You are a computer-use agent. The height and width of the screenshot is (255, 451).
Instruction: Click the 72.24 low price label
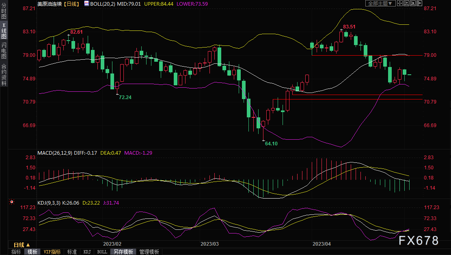pyautogui.click(x=125, y=97)
